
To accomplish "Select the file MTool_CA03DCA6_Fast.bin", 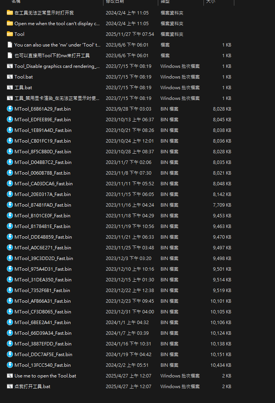I will coord(43,183).
